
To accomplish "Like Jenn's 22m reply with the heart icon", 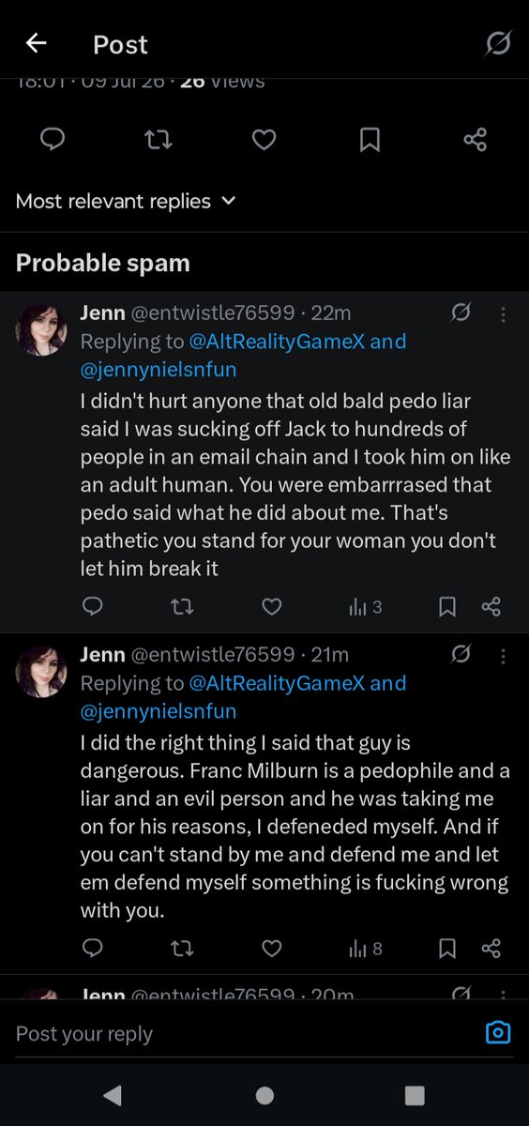I will pos(271,607).
